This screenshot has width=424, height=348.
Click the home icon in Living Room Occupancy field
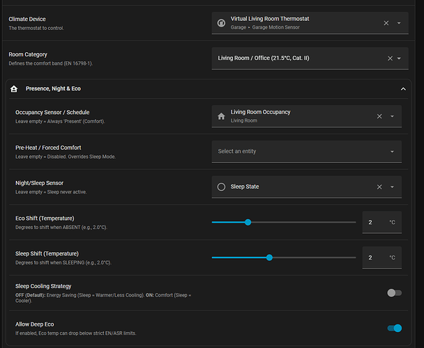click(x=221, y=116)
